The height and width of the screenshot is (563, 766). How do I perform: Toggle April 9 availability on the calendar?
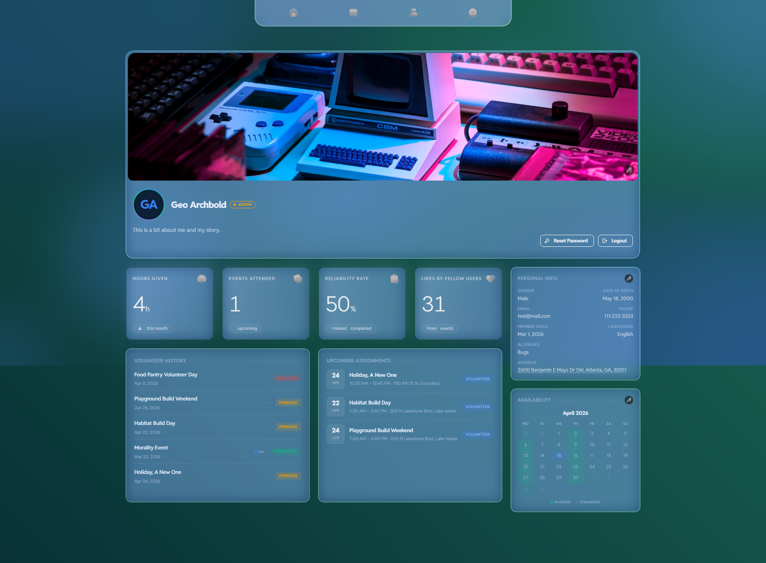coord(576,444)
